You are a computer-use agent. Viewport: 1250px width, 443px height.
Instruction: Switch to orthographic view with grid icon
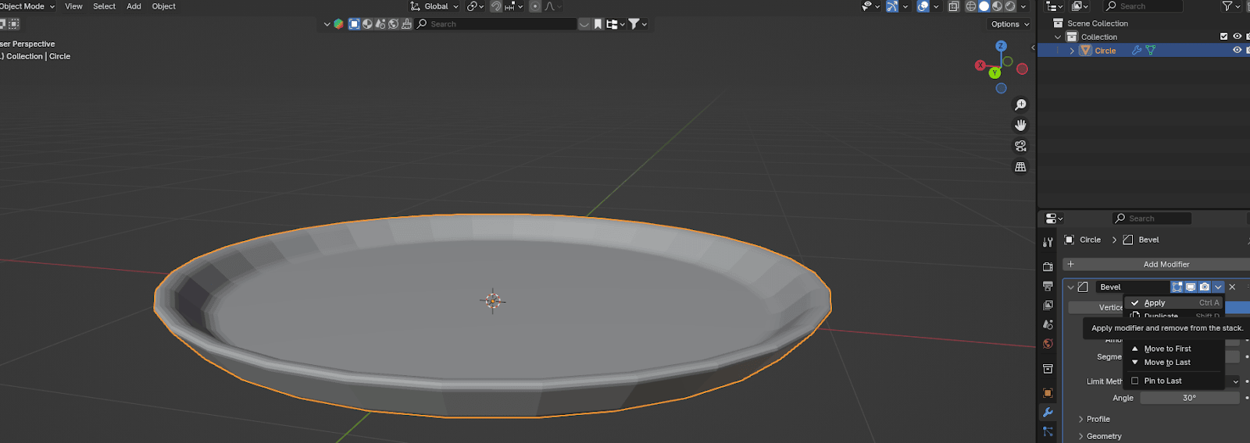1020,167
